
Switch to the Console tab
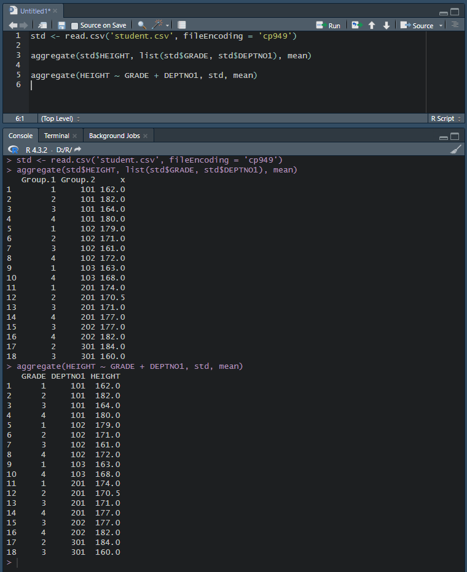click(20, 136)
